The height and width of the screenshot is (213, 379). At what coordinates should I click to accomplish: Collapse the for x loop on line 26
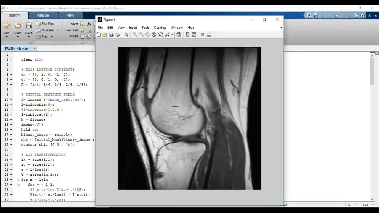[x=18, y=180]
